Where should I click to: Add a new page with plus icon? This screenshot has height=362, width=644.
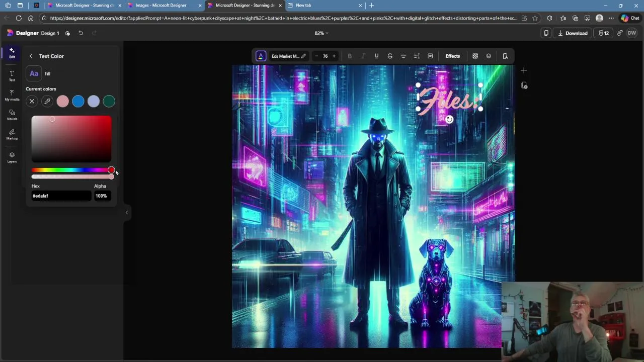[x=524, y=70]
